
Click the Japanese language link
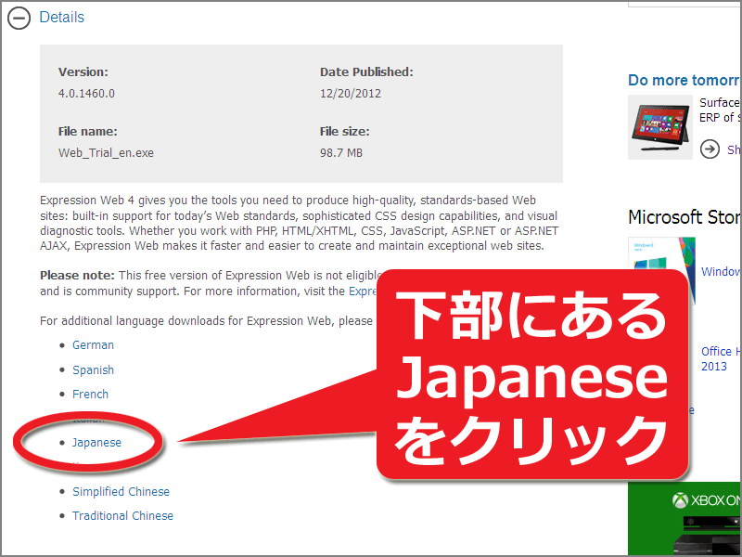tap(96, 443)
